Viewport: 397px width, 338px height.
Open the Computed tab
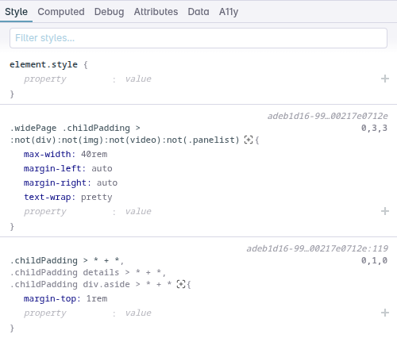pos(61,12)
